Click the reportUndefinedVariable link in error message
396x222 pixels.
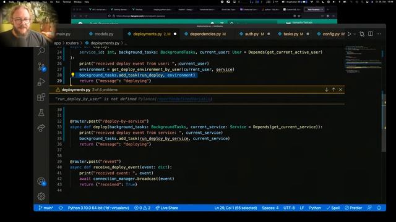184,99
